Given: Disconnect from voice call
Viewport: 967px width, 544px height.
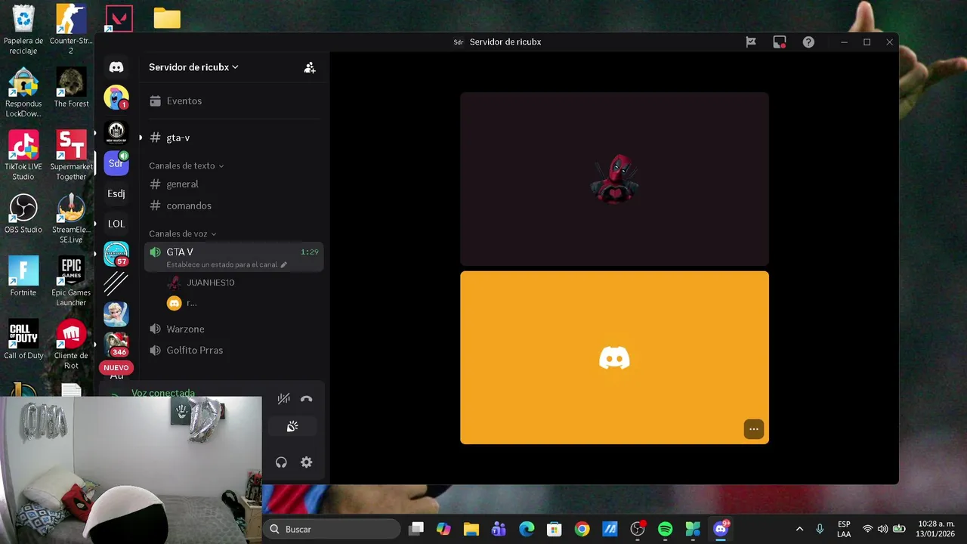Looking at the screenshot, I should 306,399.
